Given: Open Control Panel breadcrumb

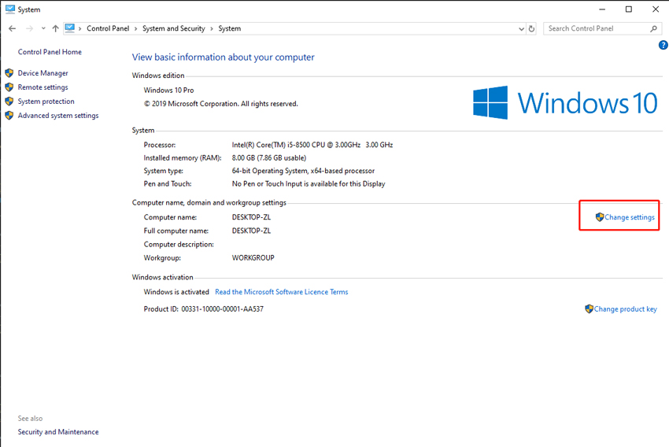Looking at the screenshot, I should coord(108,28).
